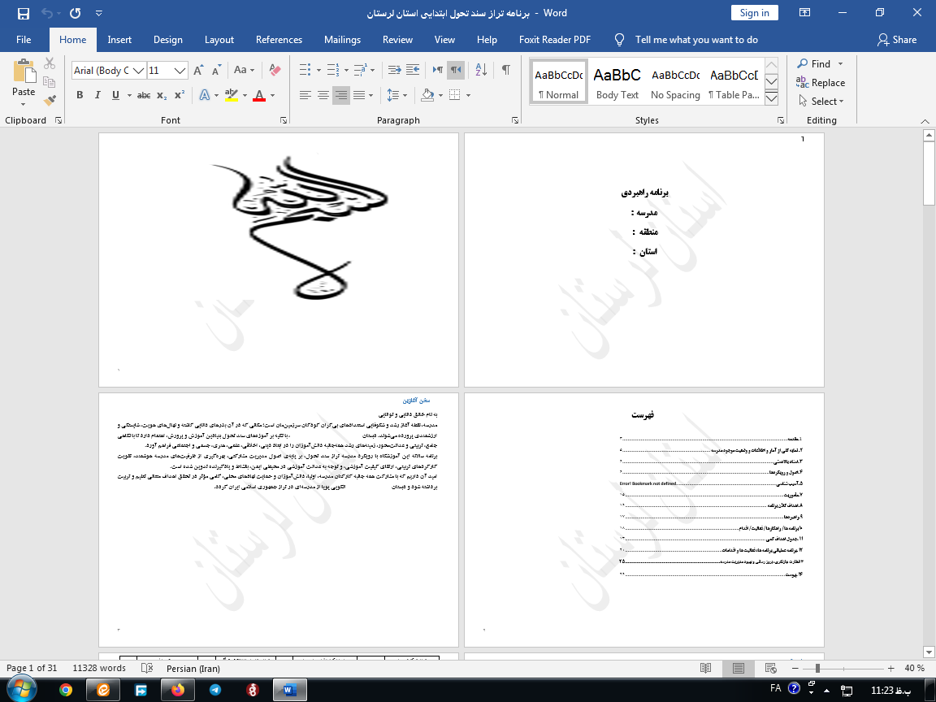Click the Format Painter brush icon
The height and width of the screenshot is (702, 936).
coord(50,101)
